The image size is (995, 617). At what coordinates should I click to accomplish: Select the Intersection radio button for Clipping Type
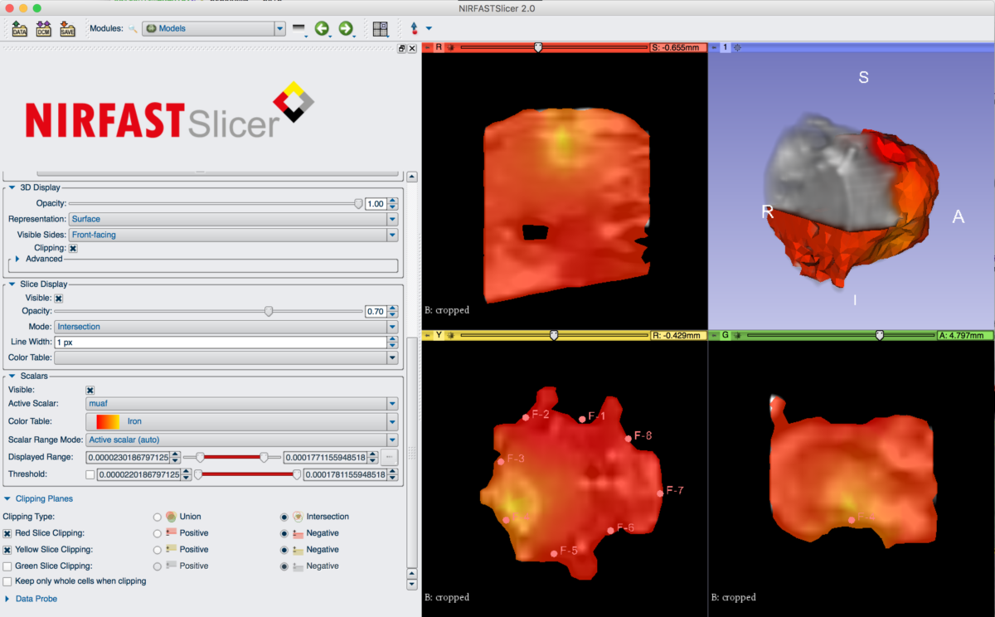pos(284,516)
